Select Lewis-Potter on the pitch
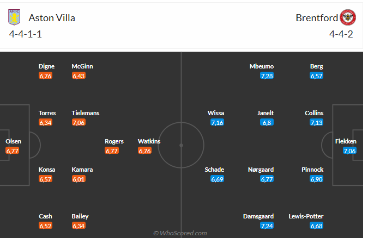The image size is (368, 238). pyautogui.click(x=306, y=216)
